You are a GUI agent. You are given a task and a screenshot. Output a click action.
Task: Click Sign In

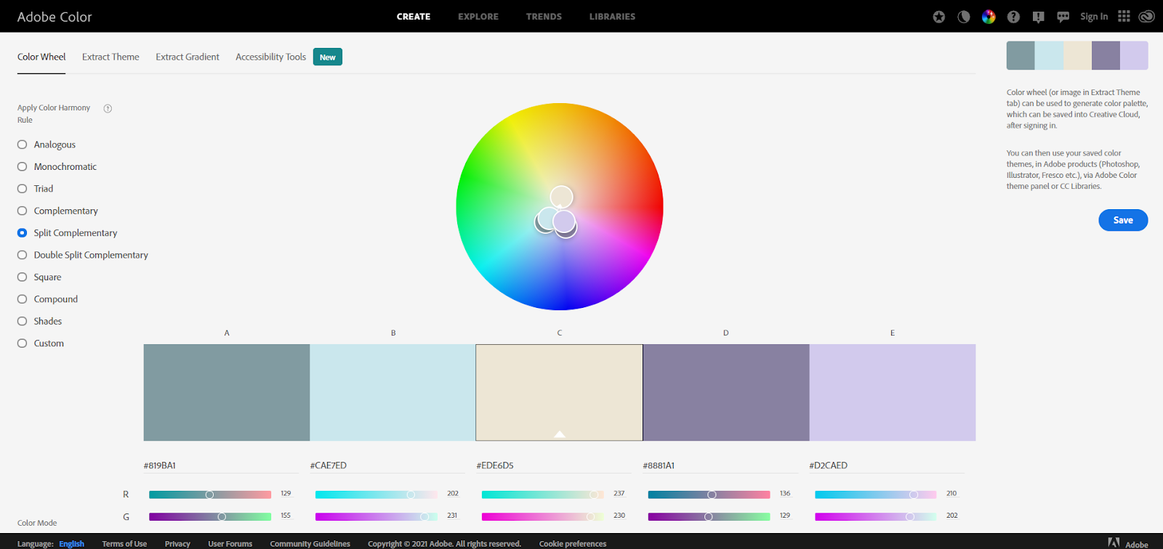click(x=1094, y=17)
